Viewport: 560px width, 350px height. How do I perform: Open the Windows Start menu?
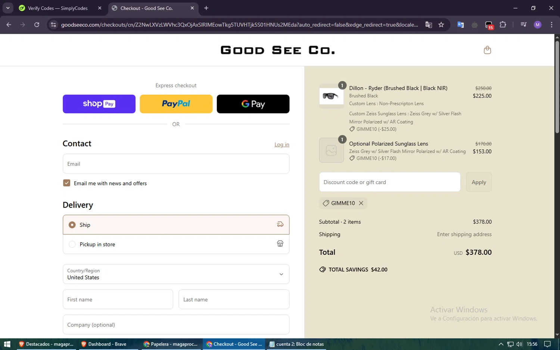coord(7,344)
